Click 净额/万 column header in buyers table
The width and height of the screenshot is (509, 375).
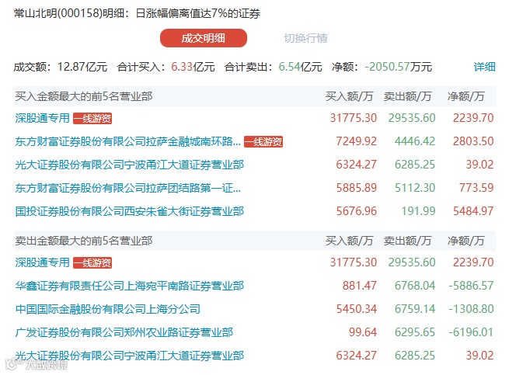[x=465, y=96]
